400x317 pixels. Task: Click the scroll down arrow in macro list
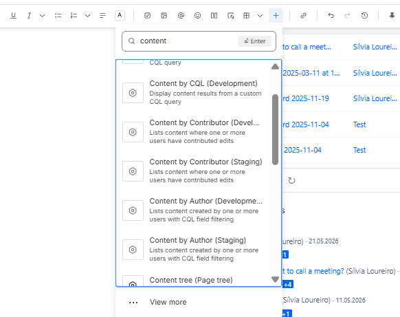[275, 279]
